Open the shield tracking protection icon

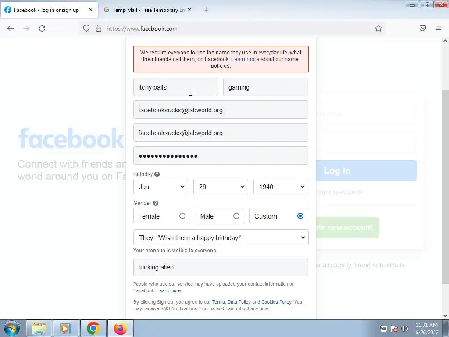click(86, 28)
